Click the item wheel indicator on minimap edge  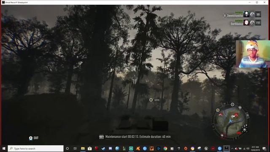245,130
